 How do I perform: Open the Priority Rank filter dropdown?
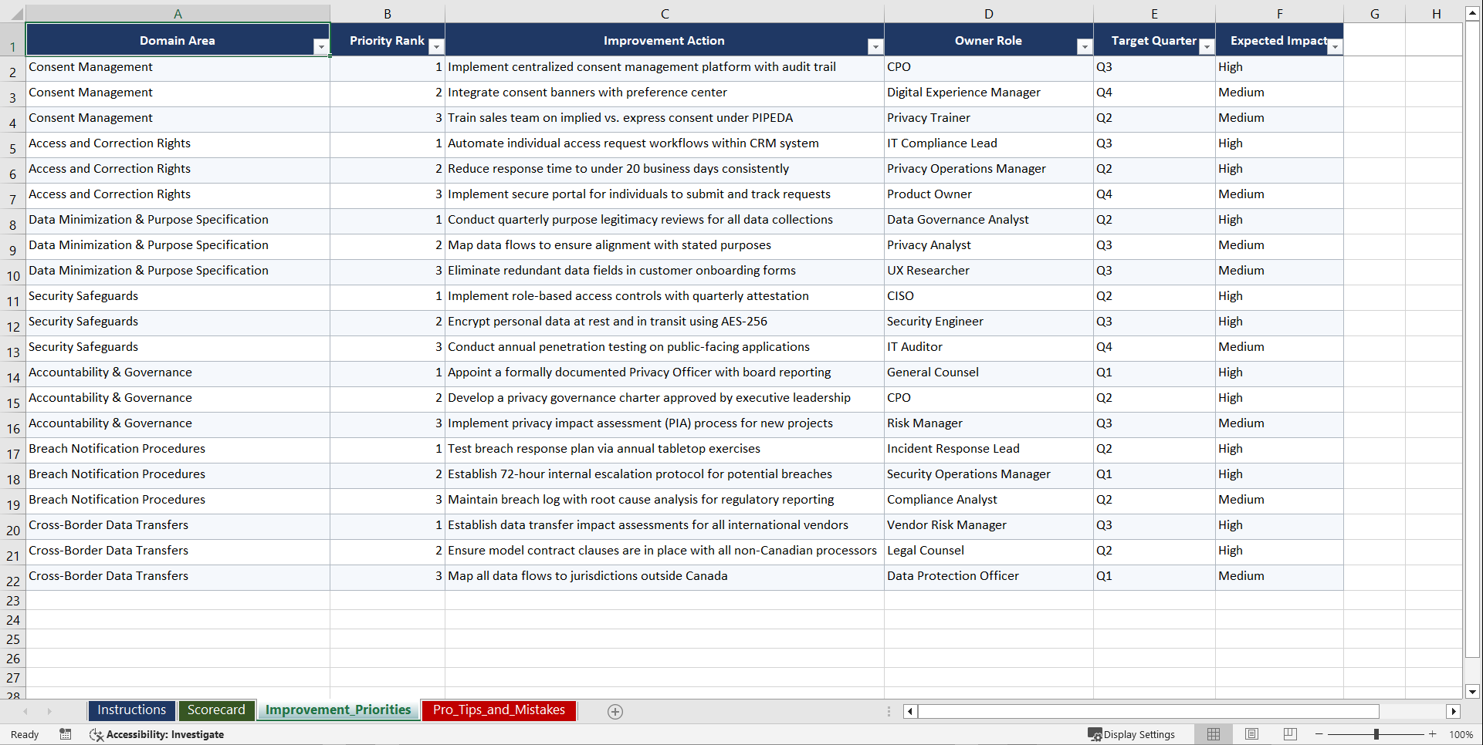pyautogui.click(x=436, y=46)
